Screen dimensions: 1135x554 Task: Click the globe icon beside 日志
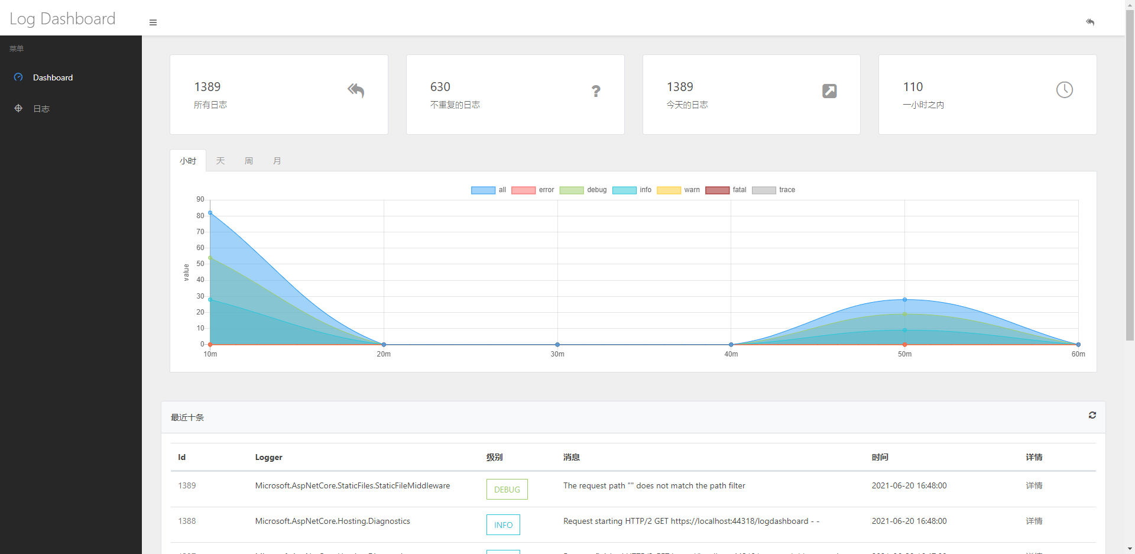pos(18,108)
